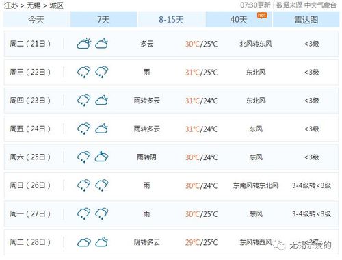
Task: Select the 周二（28日） date label
Action: pos(30,242)
